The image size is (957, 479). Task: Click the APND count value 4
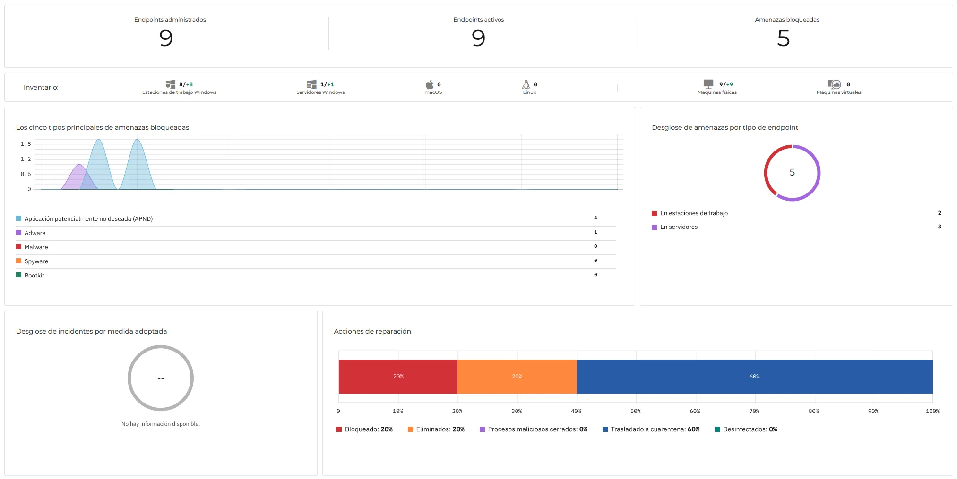pos(595,218)
